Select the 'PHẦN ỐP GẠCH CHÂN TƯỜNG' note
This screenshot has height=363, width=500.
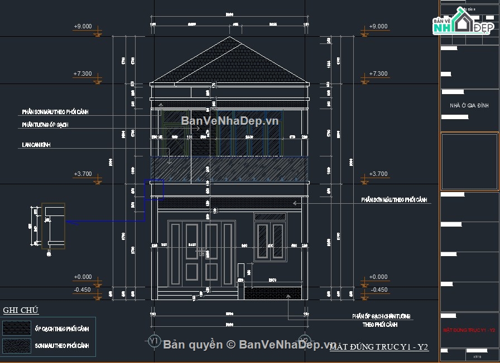click(381, 316)
